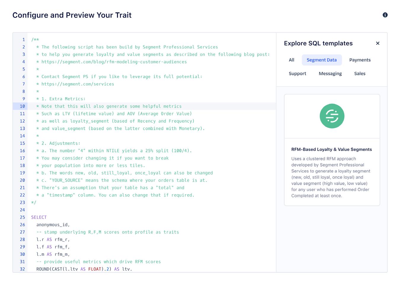Open the Sales templates tab
The image size is (400, 285).
pyautogui.click(x=360, y=73)
